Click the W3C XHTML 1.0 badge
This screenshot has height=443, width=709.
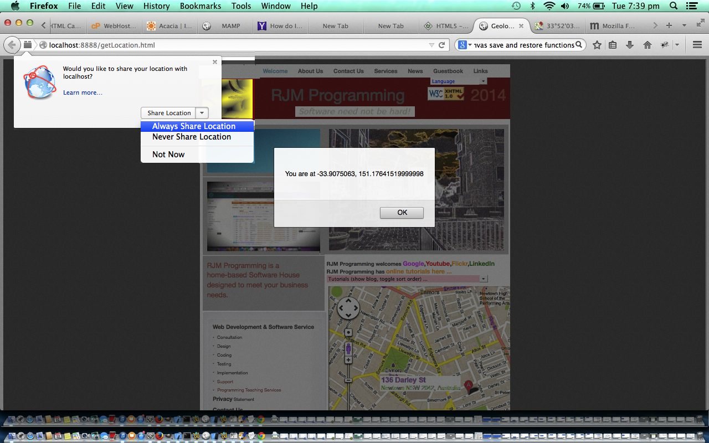(446, 94)
